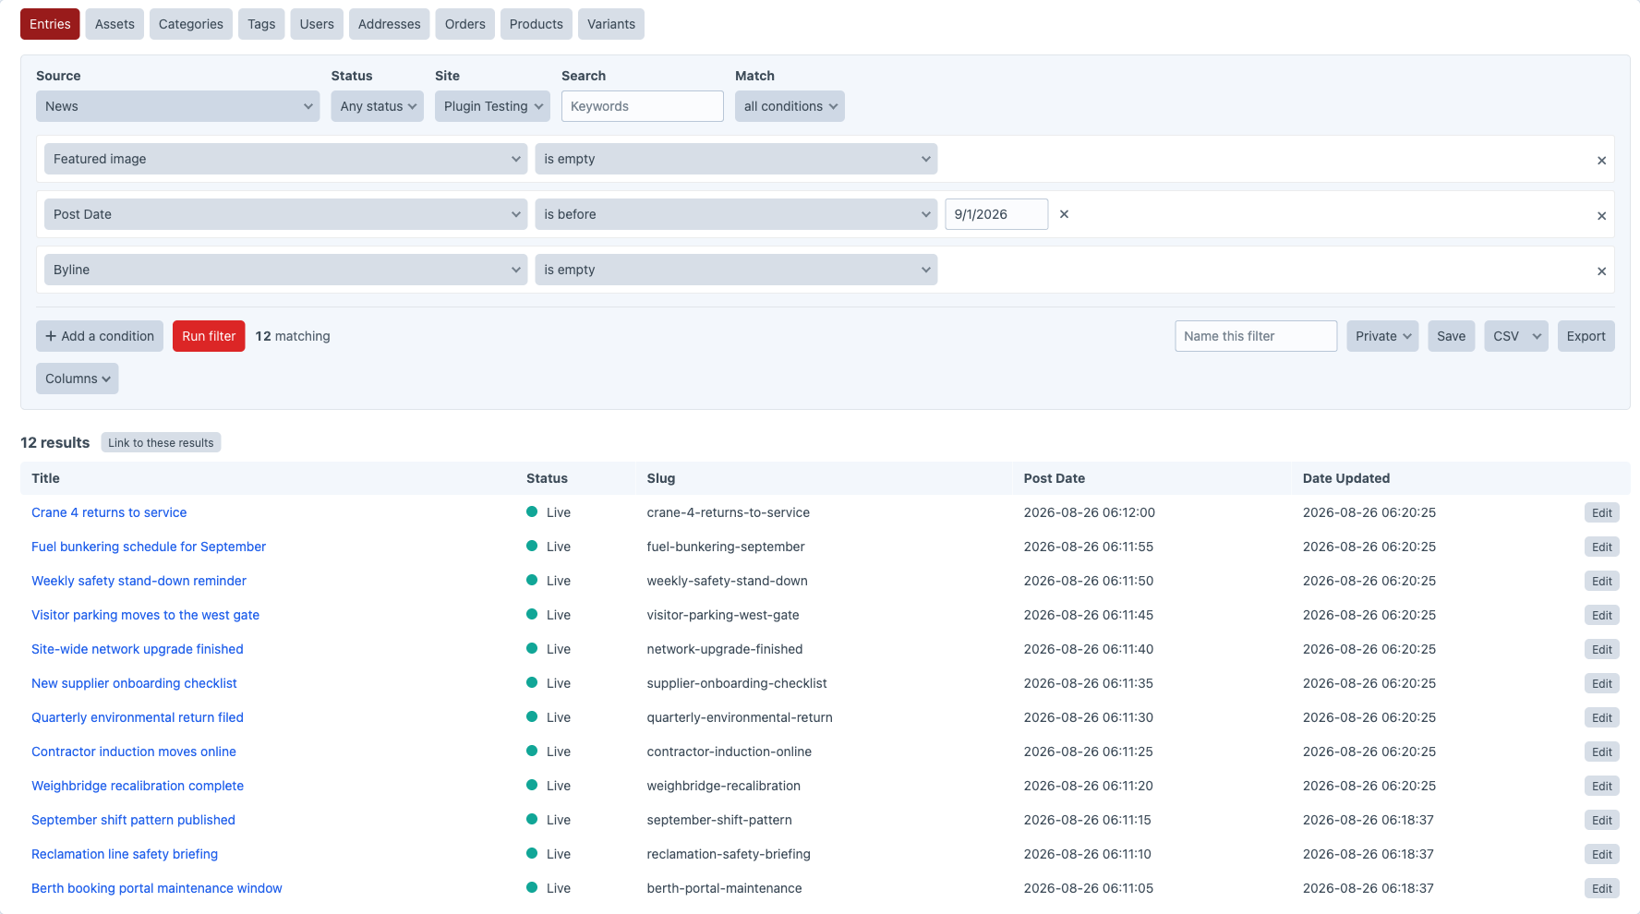Open the Byline field dropdown
Image resolution: width=1640 pixels, height=914 pixels.
pos(286,270)
